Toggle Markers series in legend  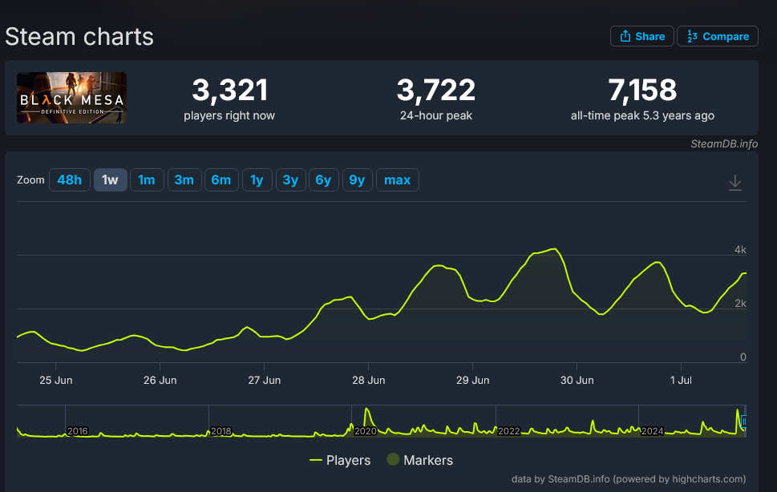[419, 460]
